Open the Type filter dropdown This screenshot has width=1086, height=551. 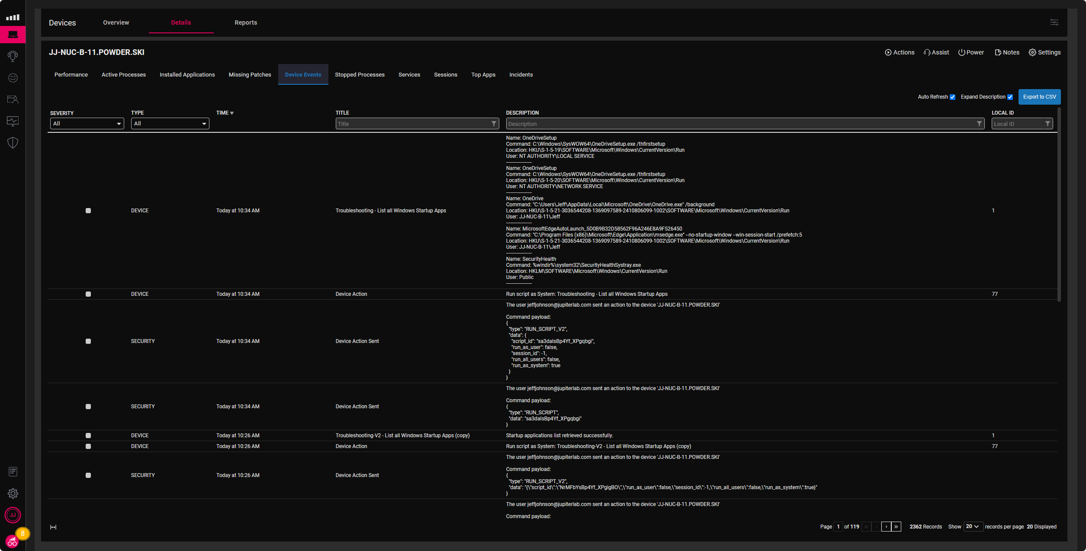pos(170,124)
